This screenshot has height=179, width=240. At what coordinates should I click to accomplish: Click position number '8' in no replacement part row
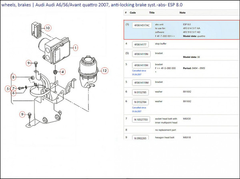(x=126, y=130)
